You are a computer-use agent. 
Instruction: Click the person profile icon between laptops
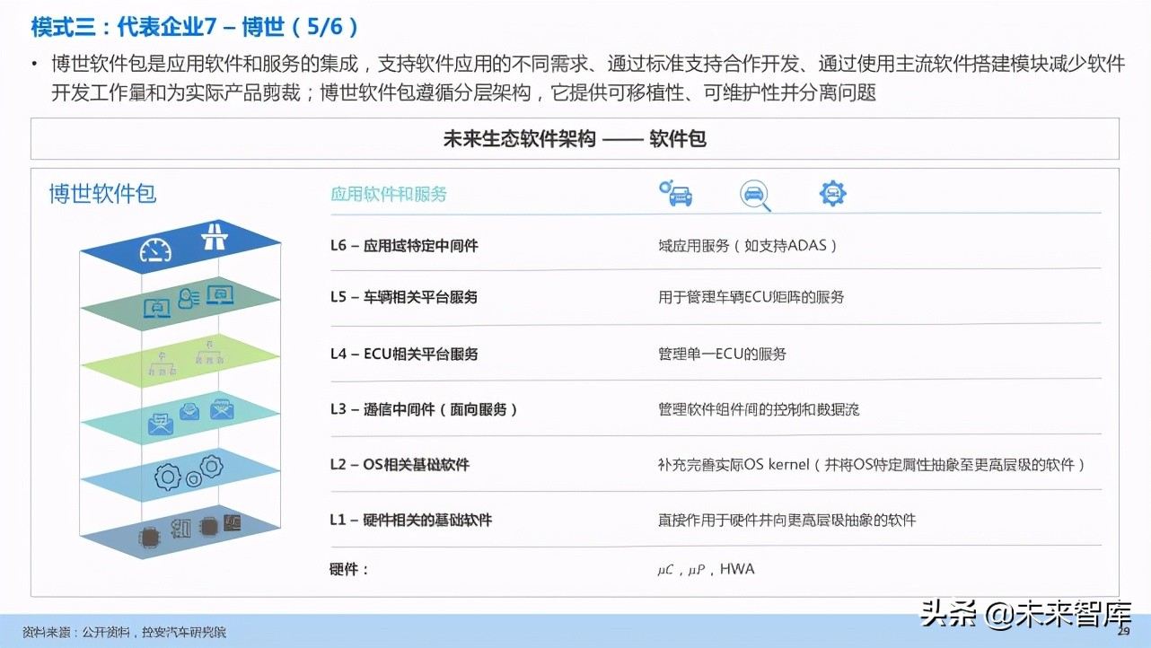click(188, 299)
